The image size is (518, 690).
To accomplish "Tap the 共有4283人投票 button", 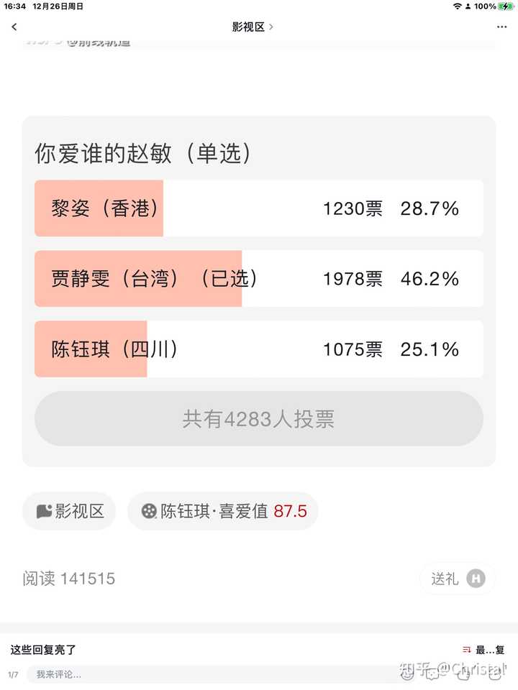I will tap(258, 419).
